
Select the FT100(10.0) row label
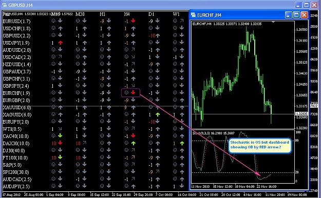15,158
